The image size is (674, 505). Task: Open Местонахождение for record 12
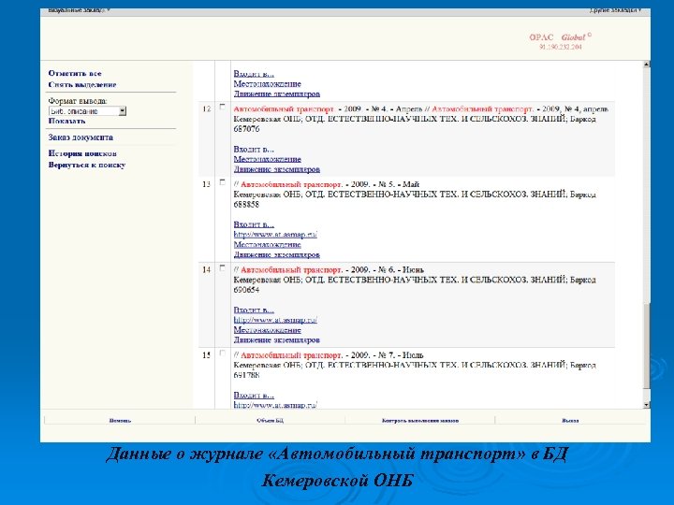(x=267, y=159)
